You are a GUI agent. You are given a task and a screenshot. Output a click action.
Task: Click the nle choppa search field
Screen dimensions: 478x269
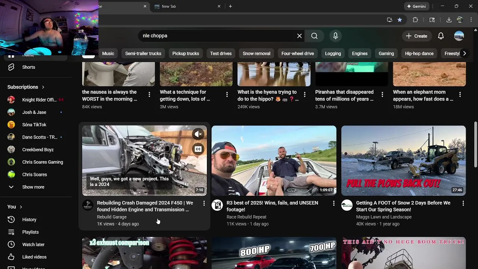click(217, 36)
